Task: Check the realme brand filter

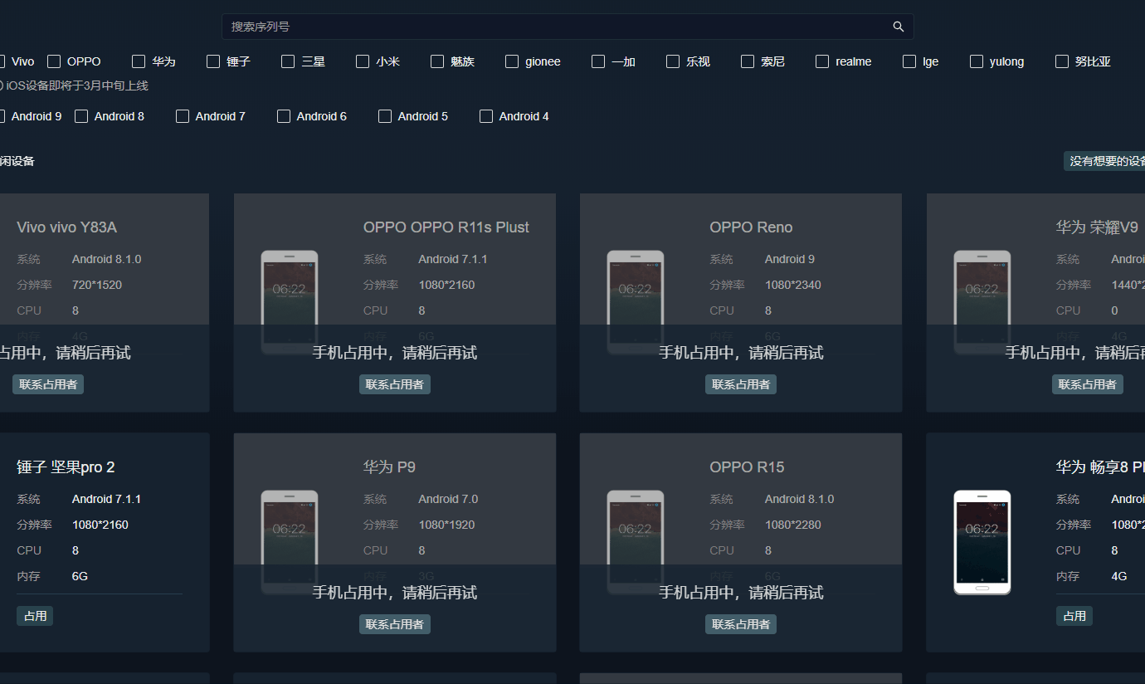Action: tap(822, 61)
